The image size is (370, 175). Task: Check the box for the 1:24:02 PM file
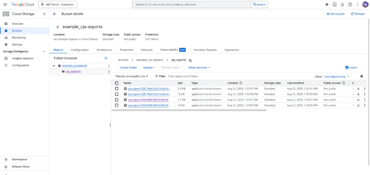117,105
